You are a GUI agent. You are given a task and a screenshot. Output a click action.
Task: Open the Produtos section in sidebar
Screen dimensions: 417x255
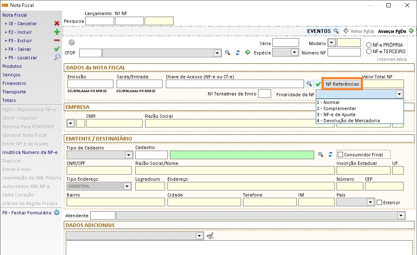[x=12, y=66]
